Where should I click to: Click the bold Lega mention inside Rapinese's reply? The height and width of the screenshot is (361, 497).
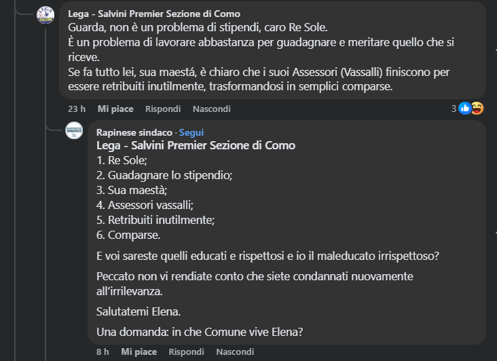pyautogui.click(x=196, y=145)
